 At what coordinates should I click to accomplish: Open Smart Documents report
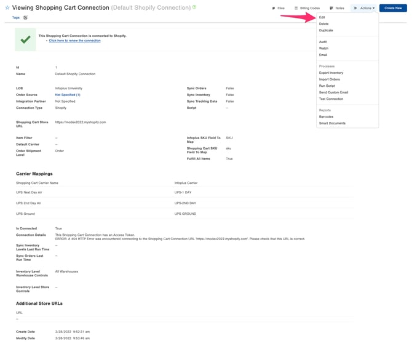click(332, 123)
